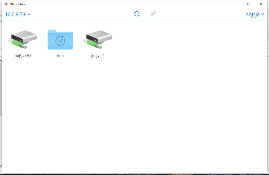Click the scroll up arrow behind window's left edge

coord(1,61)
